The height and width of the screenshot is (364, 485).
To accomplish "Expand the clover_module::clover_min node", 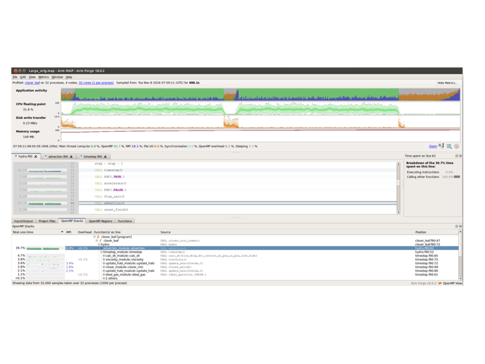I will click(104, 267).
